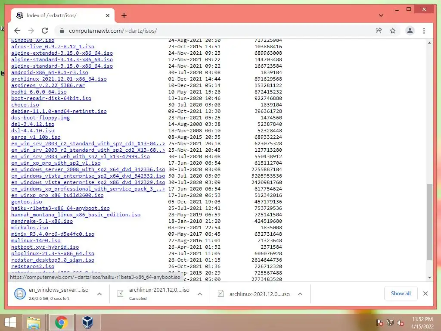Click the vertical scrollbar thumb
Image resolution: width=441 pixels, height=331 pixels.
[x=429, y=222]
